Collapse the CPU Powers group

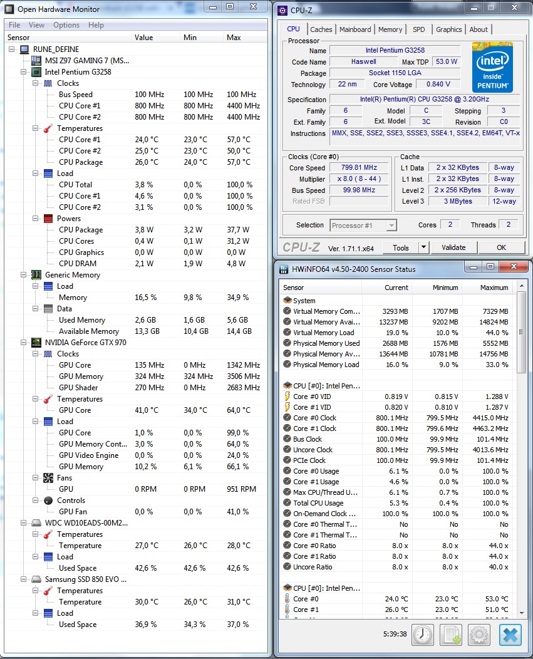click(x=36, y=219)
